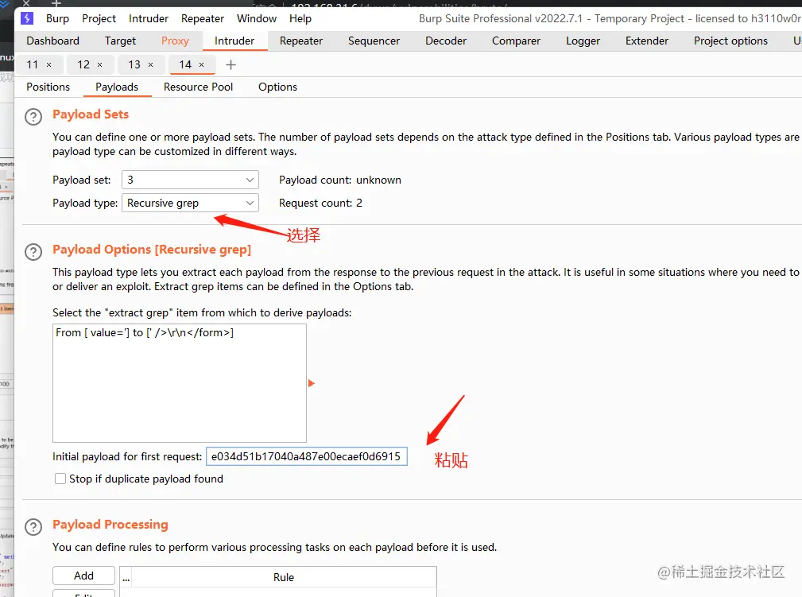Viewport: 802px width, 597px height.
Task: Open Payload Options help question mark icon
Action: pos(33,252)
